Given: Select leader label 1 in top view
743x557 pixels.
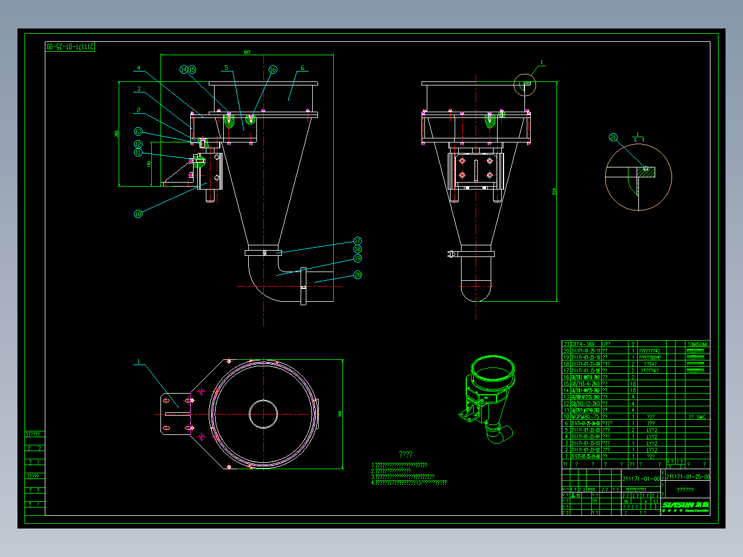Looking at the screenshot, I should coord(139,362).
